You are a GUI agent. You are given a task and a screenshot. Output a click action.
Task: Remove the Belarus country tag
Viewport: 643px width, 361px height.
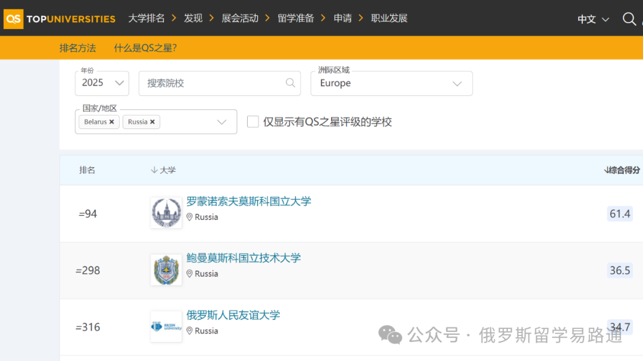pos(111,122)
